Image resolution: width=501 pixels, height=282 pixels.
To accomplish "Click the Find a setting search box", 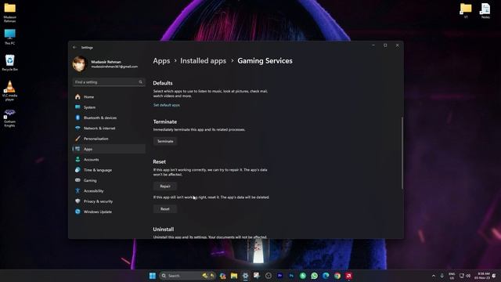I will 109,82.
